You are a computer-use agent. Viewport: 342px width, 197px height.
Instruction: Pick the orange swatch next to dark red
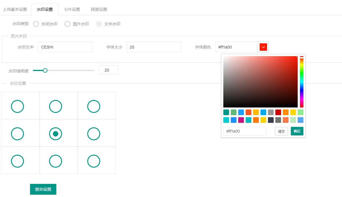285,112
